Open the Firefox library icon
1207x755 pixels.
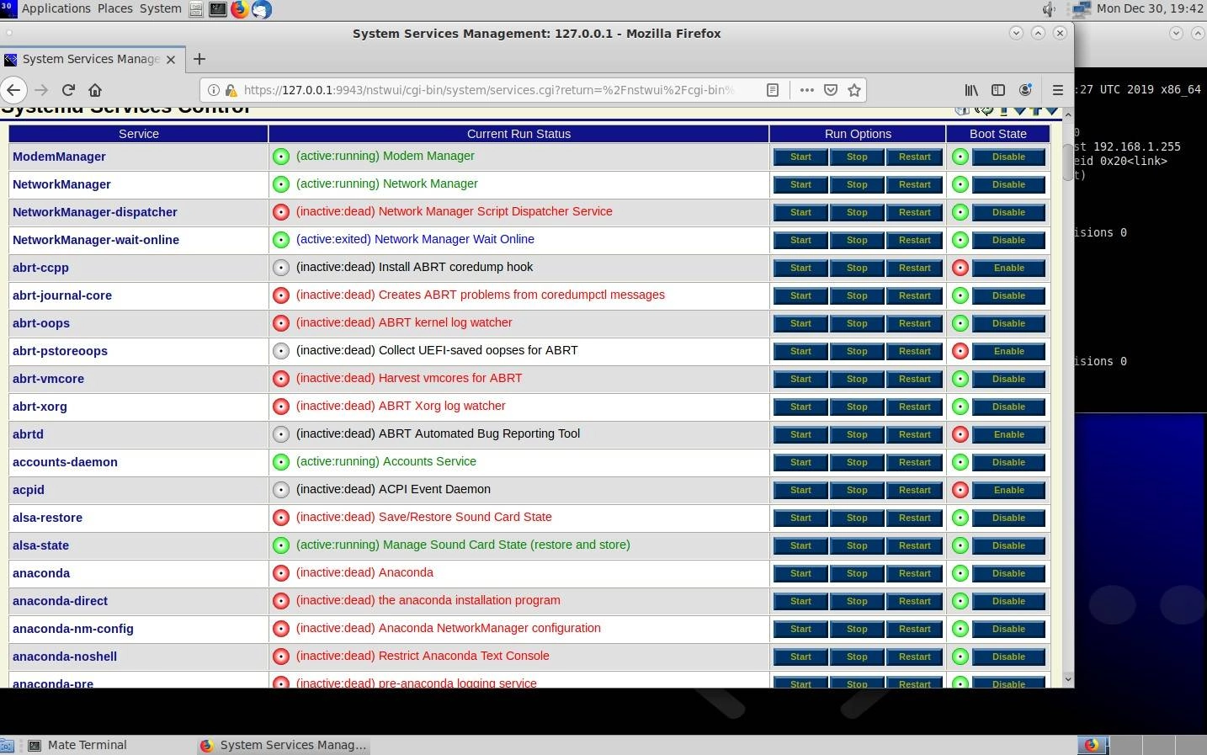click(x=971, y=90)
